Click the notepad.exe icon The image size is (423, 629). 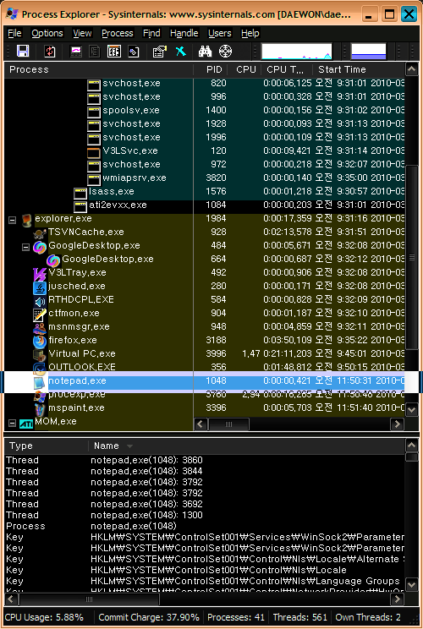(40, 382)
